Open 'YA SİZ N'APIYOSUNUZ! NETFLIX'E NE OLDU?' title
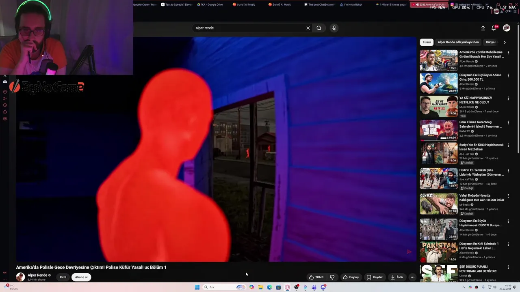Screen dimensions: 520x292 [x=476, y=100]
